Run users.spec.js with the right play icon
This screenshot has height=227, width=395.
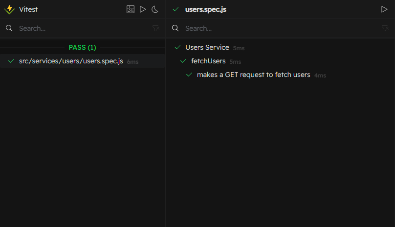point(384,9)
